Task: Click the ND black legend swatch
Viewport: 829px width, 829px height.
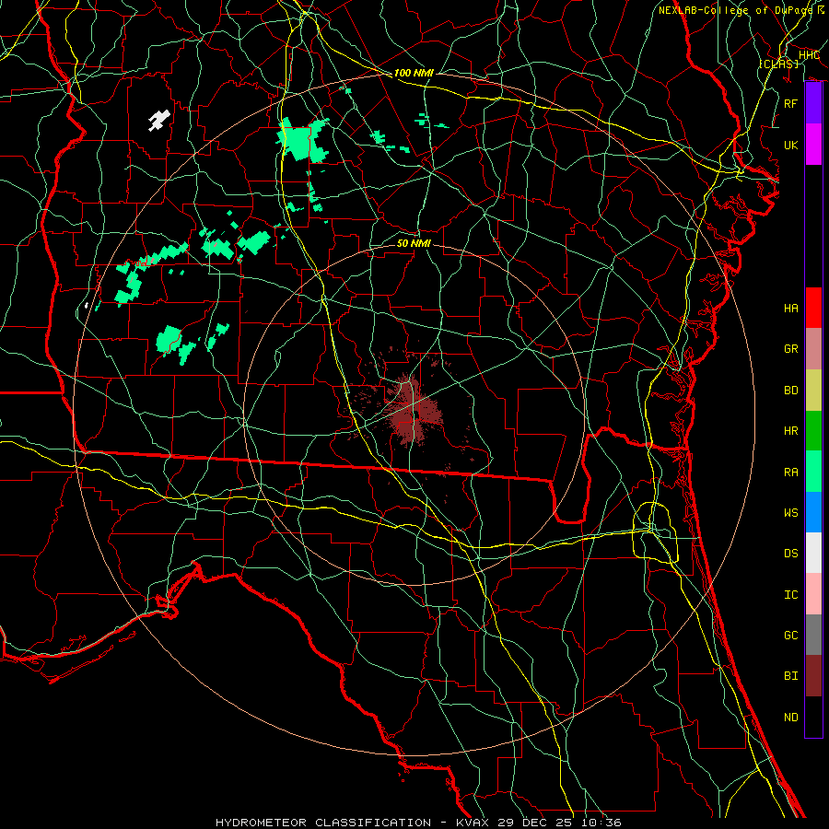Action: 813,717
